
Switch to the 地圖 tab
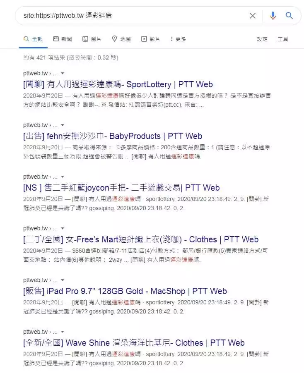[121, 39]
